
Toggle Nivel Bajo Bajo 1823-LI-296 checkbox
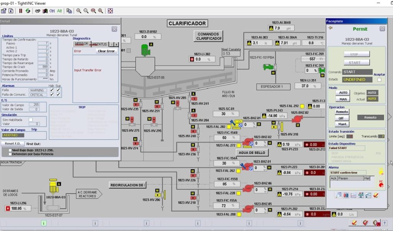click(x=10, y=150)
